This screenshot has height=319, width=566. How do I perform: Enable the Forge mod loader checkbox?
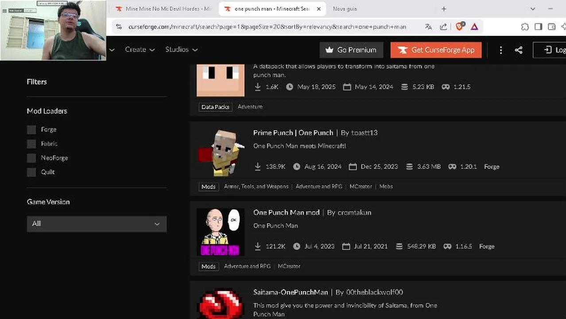click(31, 130)
